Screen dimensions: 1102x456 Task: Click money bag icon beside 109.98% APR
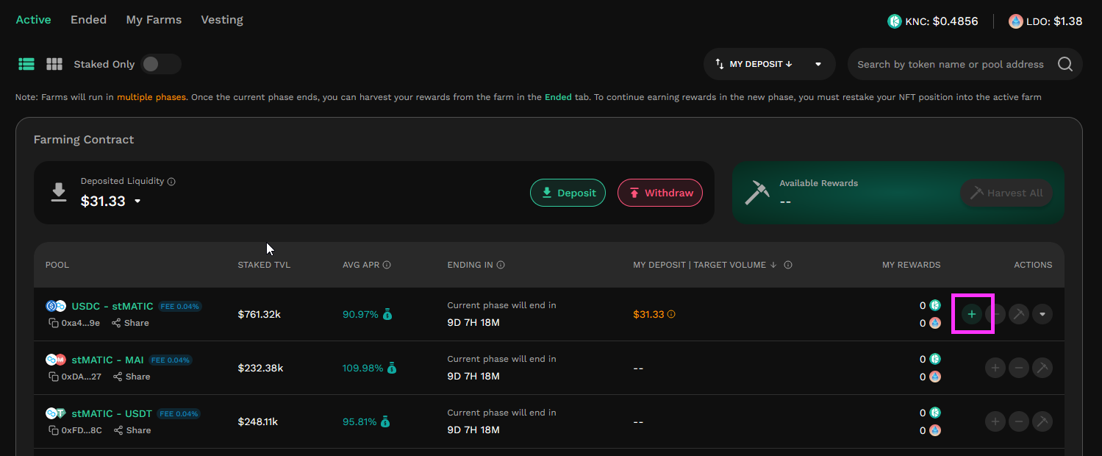392,368
